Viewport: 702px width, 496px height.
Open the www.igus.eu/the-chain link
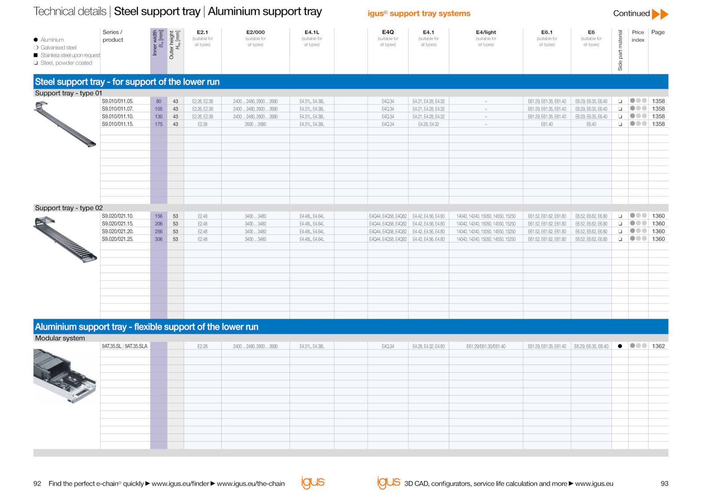[251, 484]
